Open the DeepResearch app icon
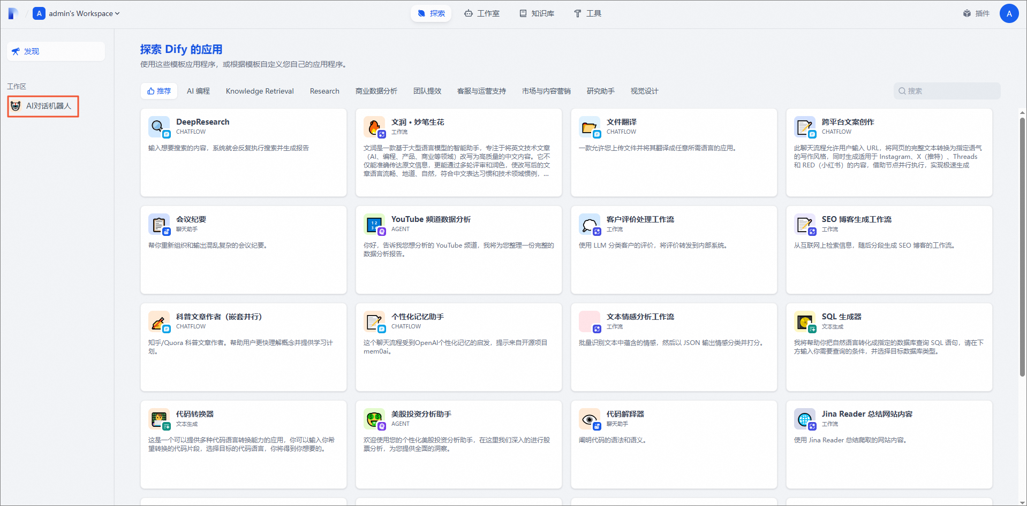1027x506 pixels. point(158,127)
